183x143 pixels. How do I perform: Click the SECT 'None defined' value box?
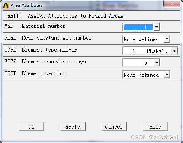click(143, 75)
